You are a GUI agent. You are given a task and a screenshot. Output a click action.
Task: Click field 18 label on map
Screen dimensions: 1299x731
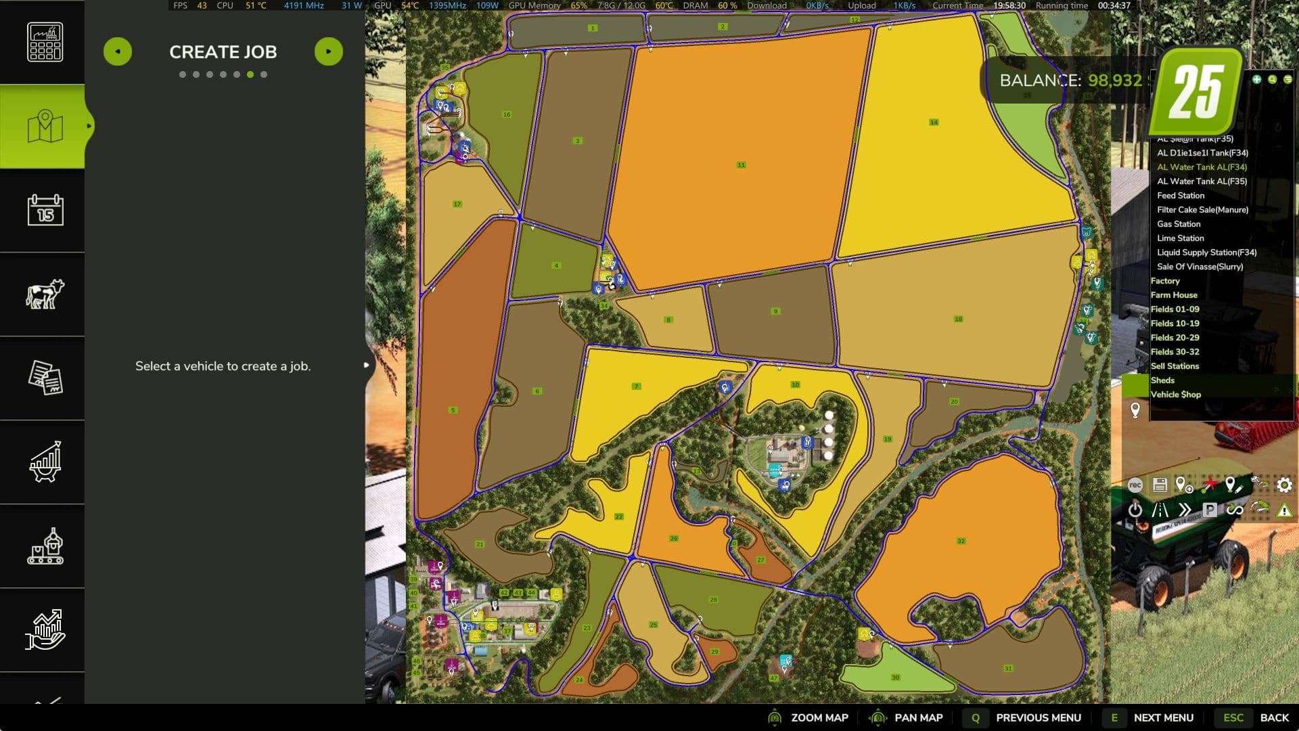click(958, 319)
